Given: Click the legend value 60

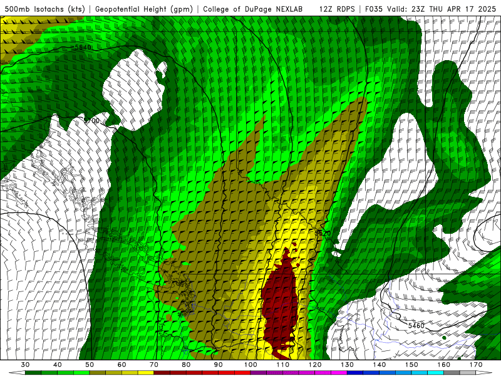Looking at the screenshot, I should click(x=121, y=365).
